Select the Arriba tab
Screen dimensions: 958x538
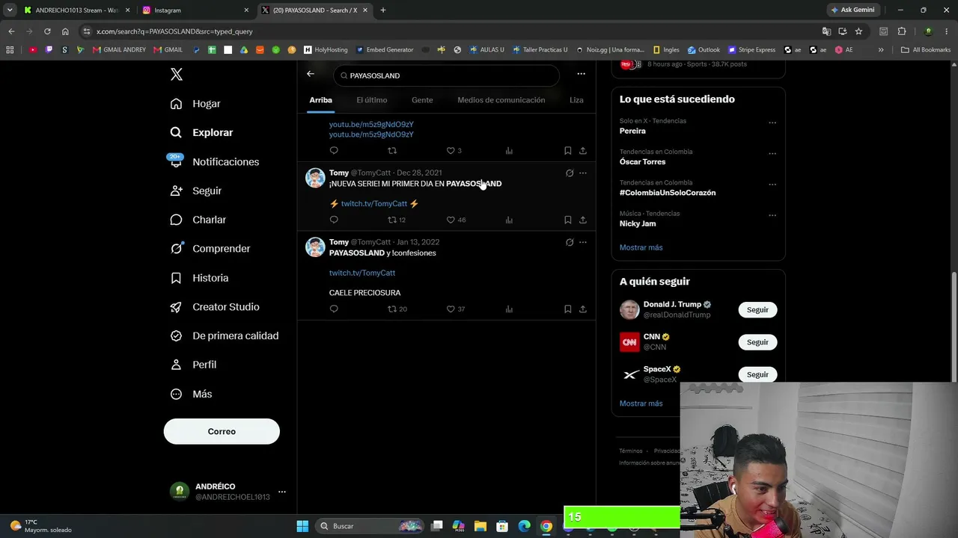[321, 100]
